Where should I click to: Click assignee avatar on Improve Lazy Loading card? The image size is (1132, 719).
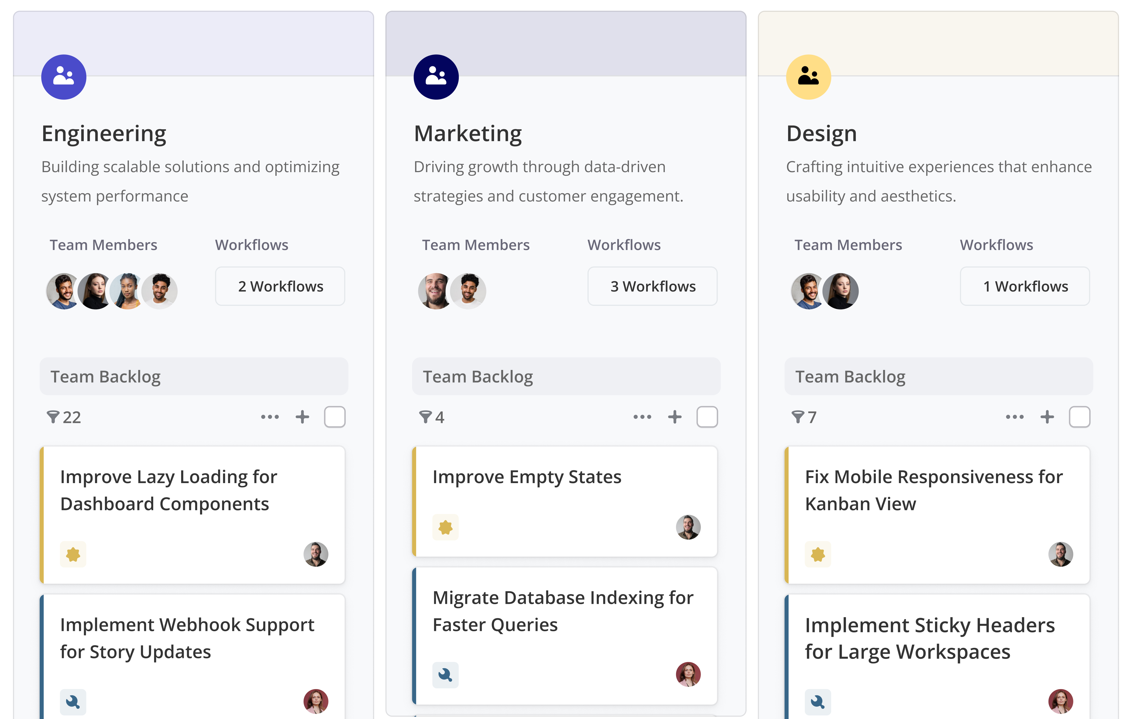click(x=315, y=554)
